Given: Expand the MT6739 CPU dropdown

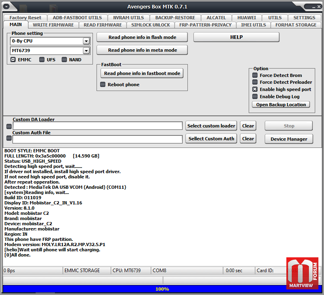Looking at the screenshot, I should coord(86,51).
